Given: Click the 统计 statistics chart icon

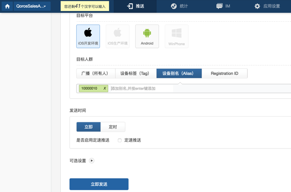Looking at the screenshot, I should (174, 6).
